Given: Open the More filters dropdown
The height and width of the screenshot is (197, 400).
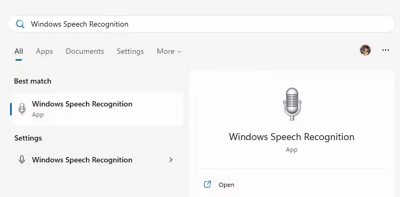Looking at the screenshot, I should [169, 52].
